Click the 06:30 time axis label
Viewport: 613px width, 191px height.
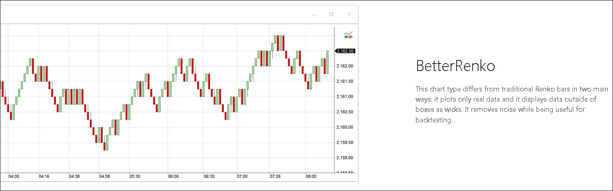click(x=209, y=176)
